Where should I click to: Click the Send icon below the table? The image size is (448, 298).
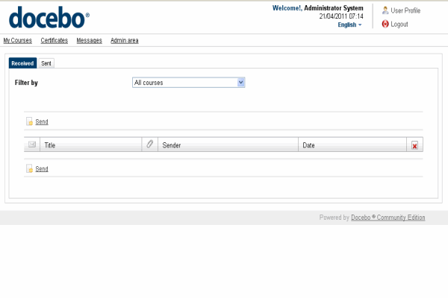[x=29, y=169]
